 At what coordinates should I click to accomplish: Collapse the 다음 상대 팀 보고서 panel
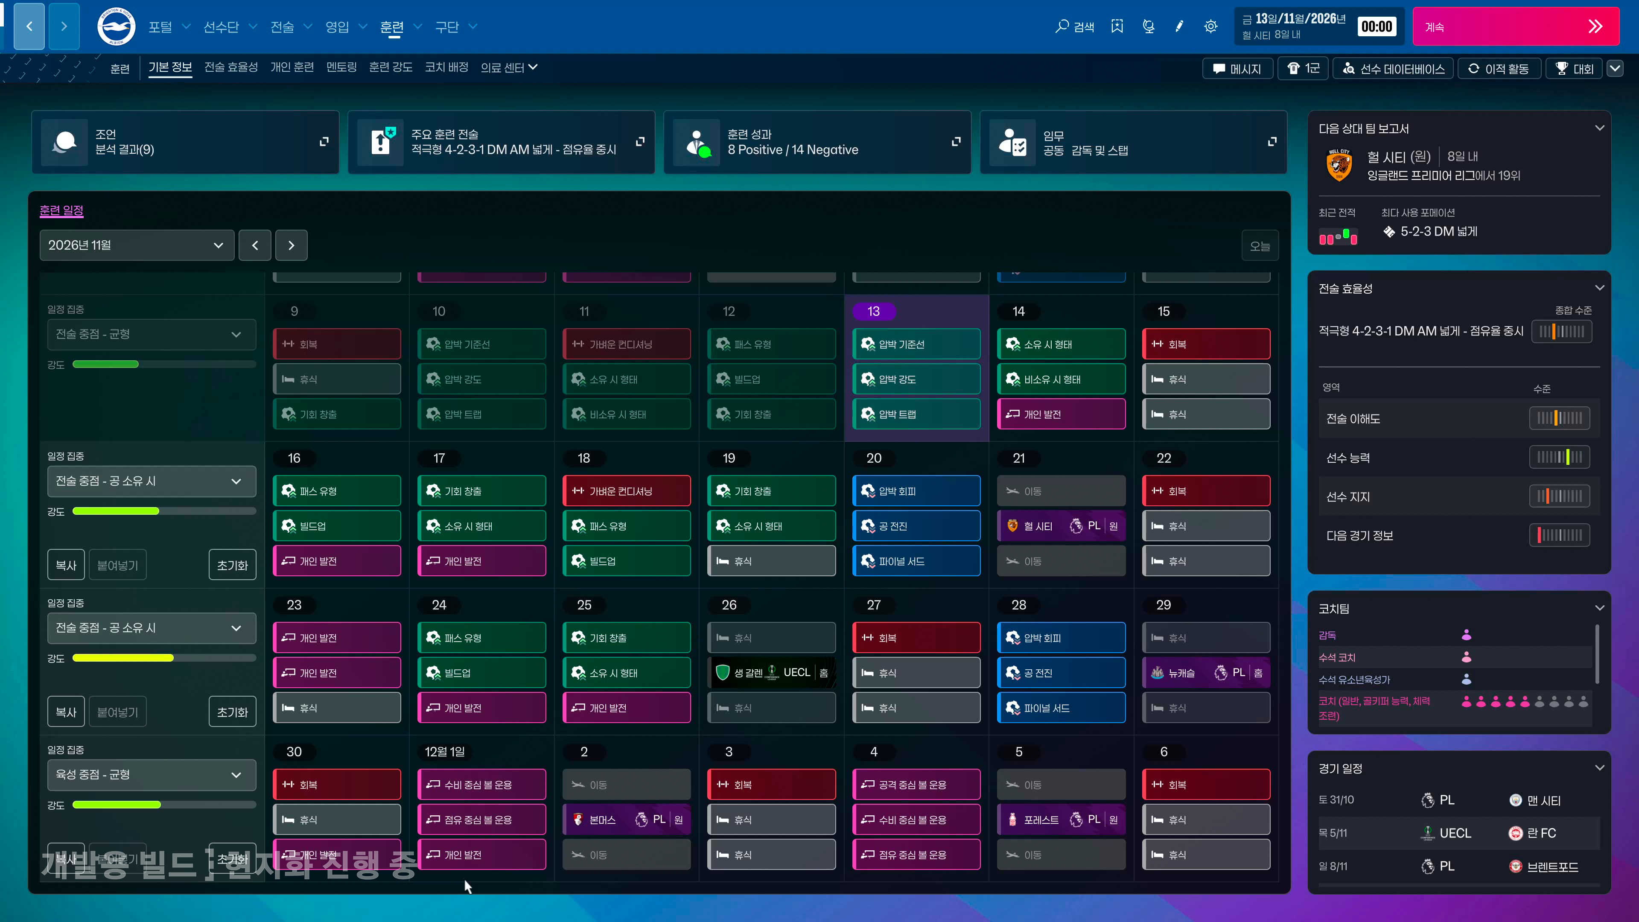[x=1600, y=128]
